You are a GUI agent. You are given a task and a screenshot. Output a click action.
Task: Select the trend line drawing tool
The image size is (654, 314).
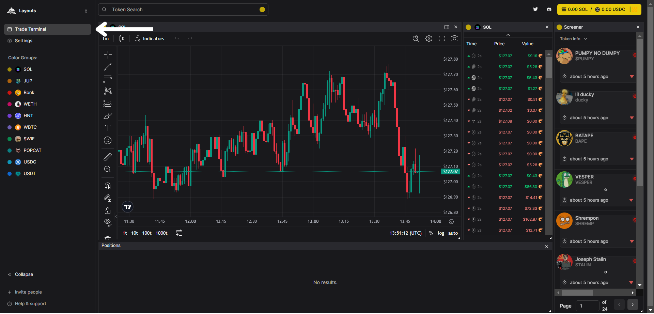[108, 67]
